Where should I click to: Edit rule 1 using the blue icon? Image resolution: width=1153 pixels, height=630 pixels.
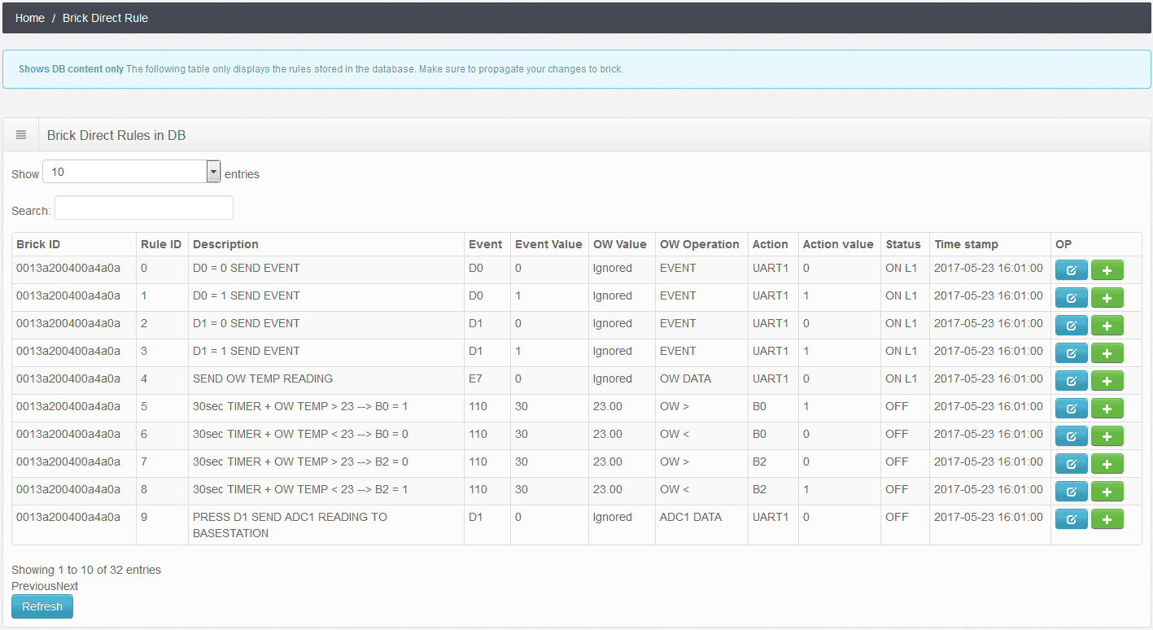(x=1071, y=298)
